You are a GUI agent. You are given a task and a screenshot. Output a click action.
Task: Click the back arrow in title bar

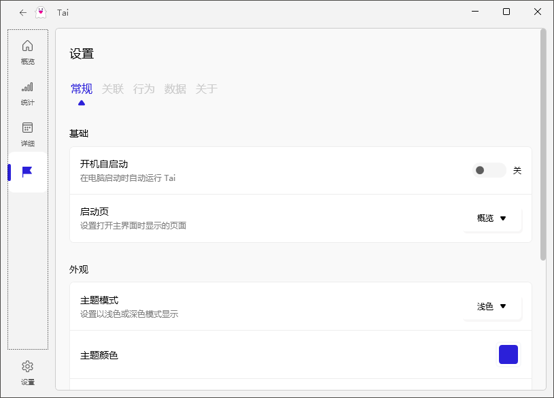point(23,12)
